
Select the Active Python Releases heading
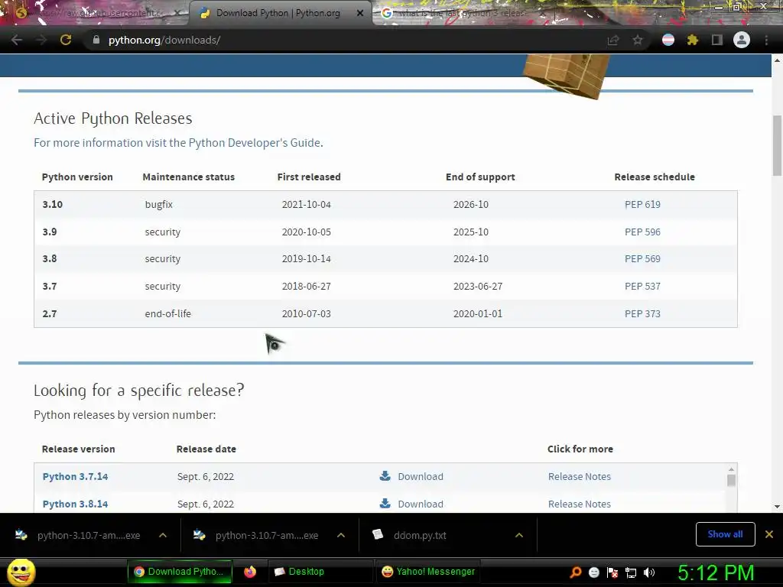113,118
